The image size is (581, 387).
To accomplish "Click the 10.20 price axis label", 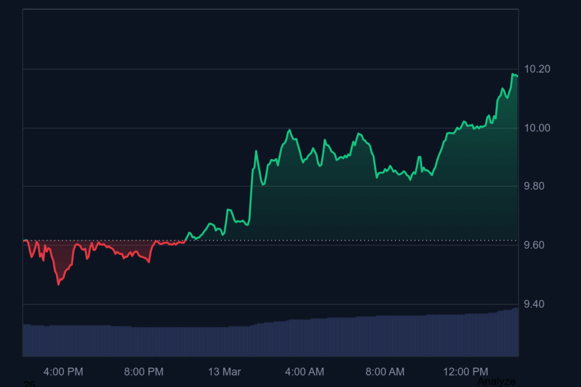I will click(x=537, y=69).
